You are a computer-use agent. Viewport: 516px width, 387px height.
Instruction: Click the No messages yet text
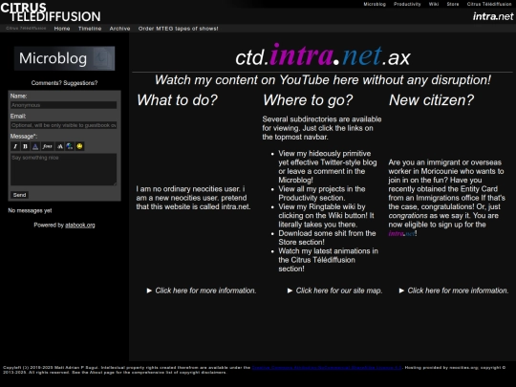tap(30, 210)
